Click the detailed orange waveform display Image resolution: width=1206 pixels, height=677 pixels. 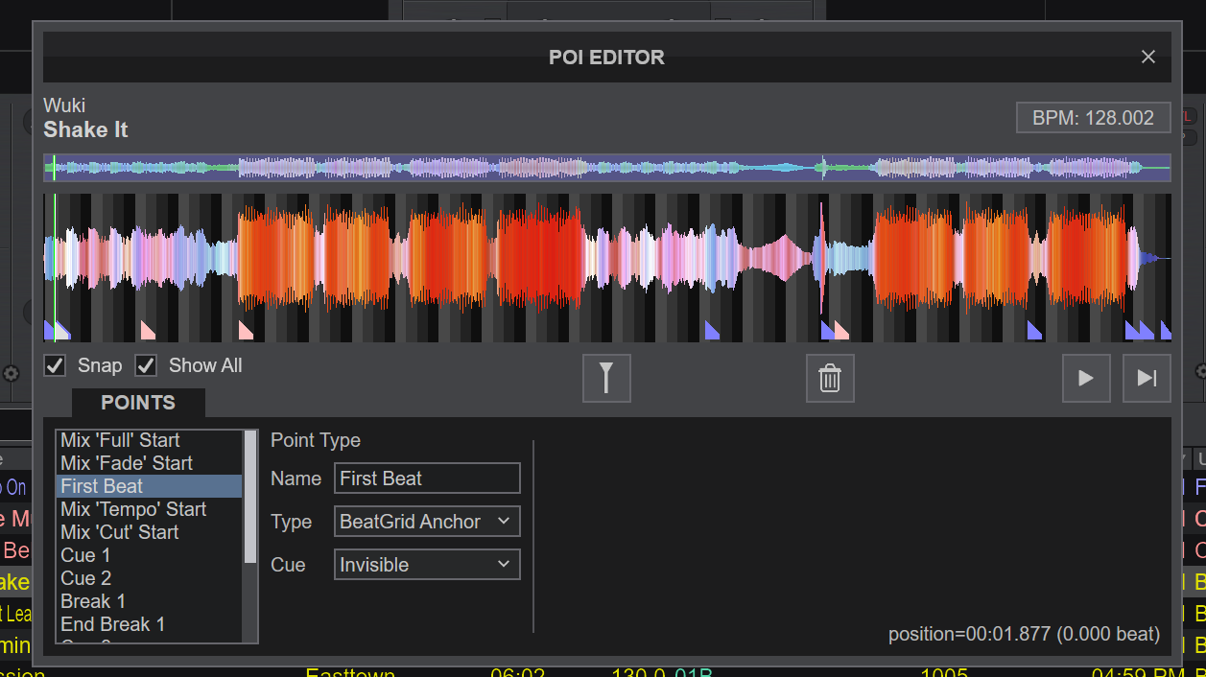click(x=606, y=268)
